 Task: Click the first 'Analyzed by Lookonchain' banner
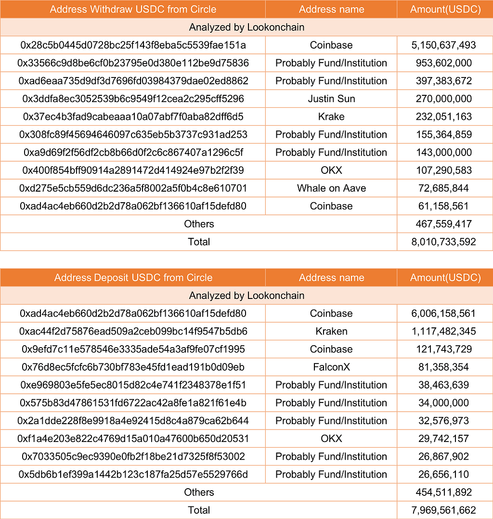246,27
